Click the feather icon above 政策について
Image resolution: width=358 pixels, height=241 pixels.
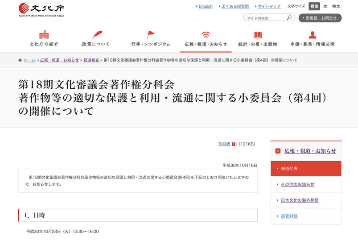98,34
